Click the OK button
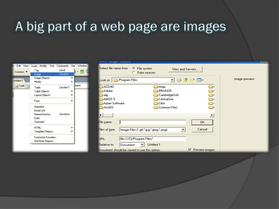 coord(202,122)
